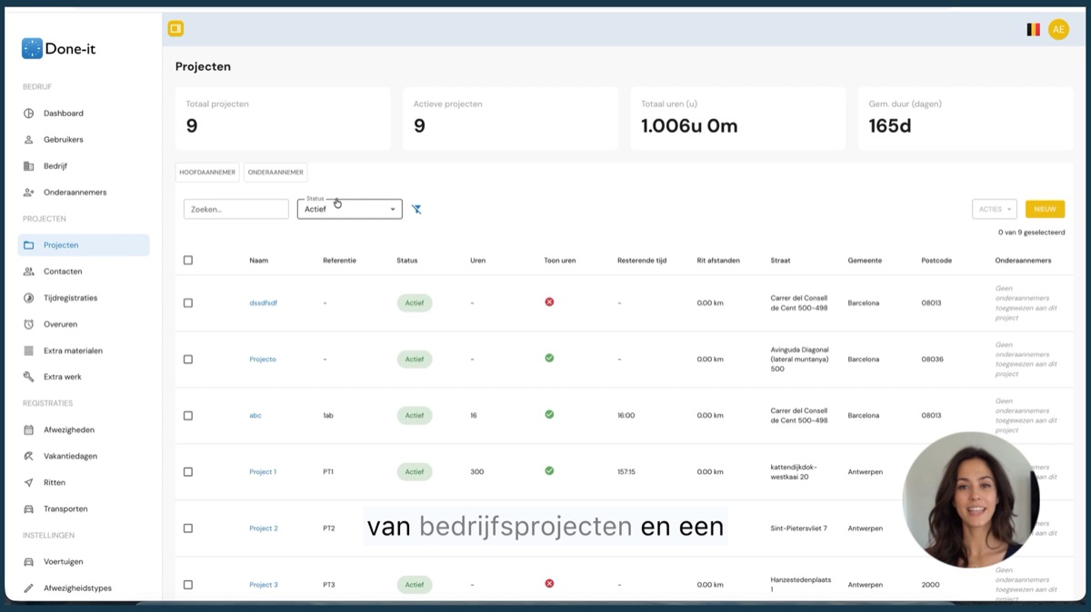Click the Totaal projecten card

pos(283,119)
